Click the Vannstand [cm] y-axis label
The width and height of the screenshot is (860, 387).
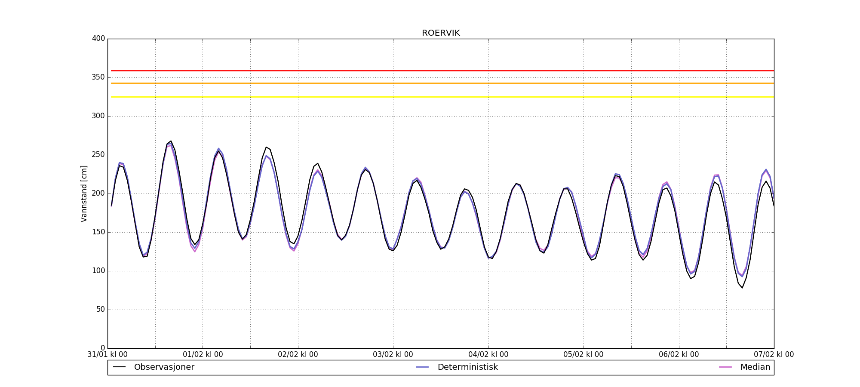[x=84, y=193]
